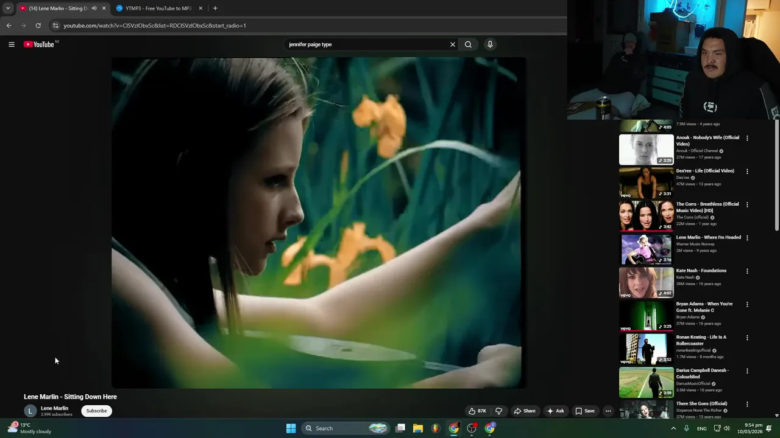Save the video to a playlist
This screenshot has width=780, height=438.
(585, 411)
